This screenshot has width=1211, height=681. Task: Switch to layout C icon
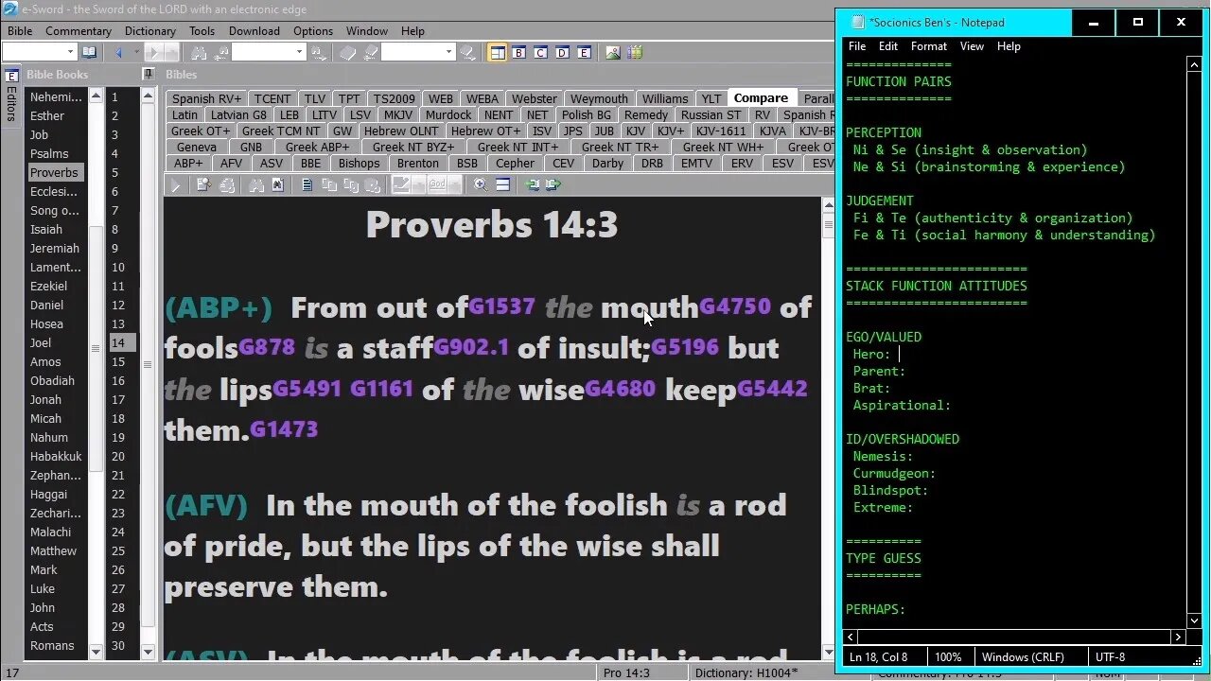click(540, 52)
